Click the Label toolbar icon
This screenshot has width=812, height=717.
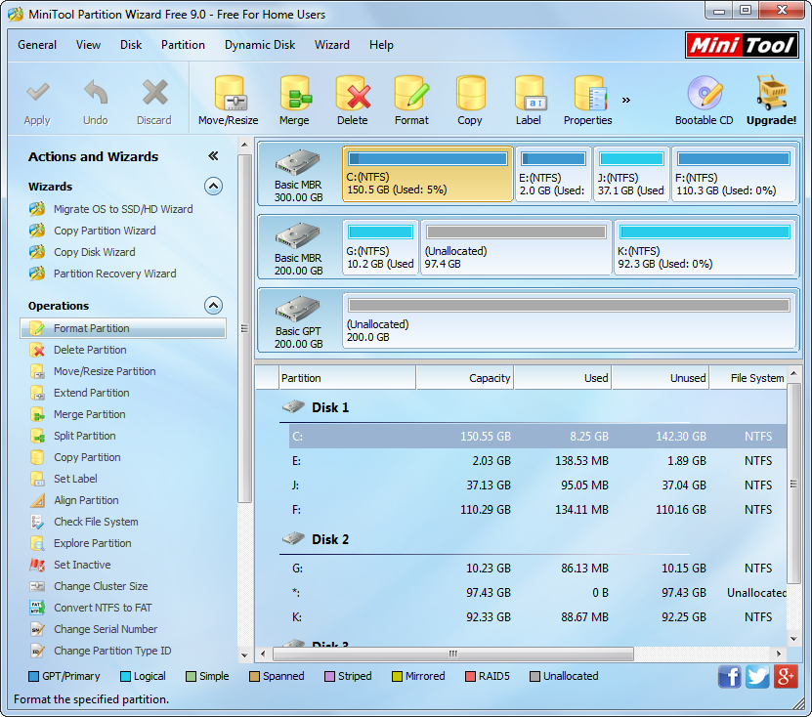[x=529, y=93]
